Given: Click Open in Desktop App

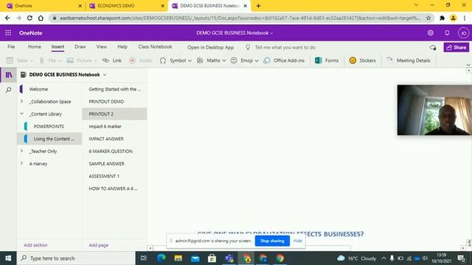Looking at the screenshot, I should point(210,47).
